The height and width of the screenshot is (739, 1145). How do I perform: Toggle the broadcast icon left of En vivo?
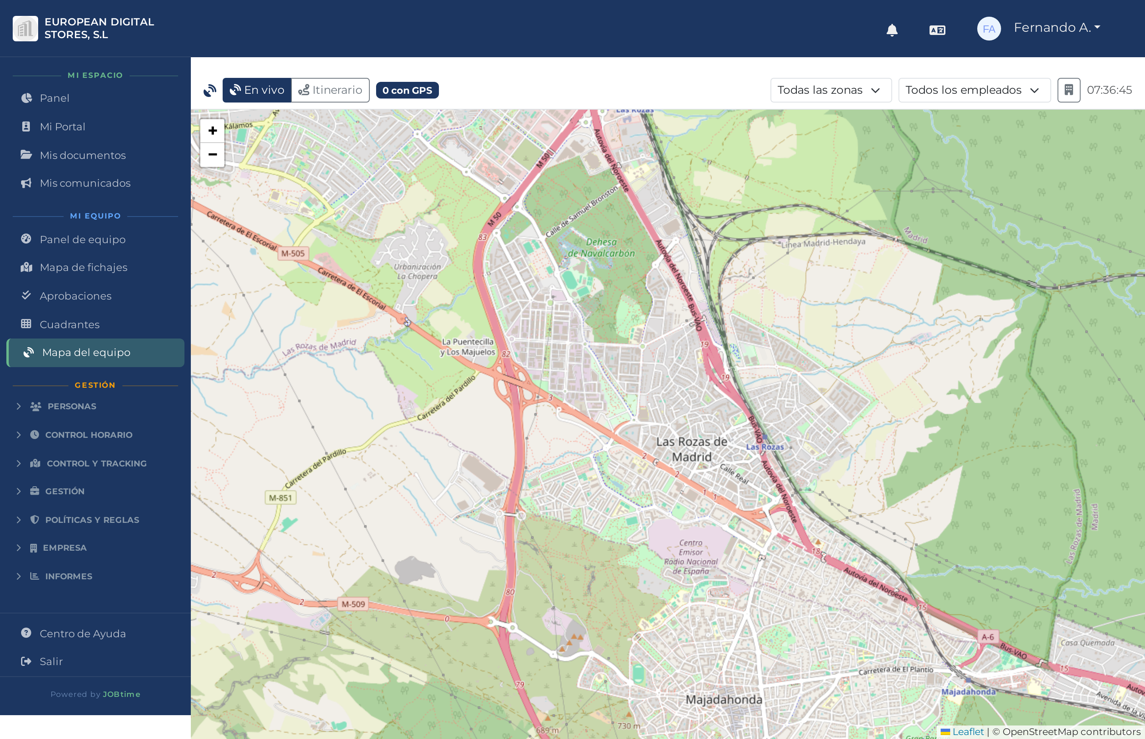[x=210, y=90]
